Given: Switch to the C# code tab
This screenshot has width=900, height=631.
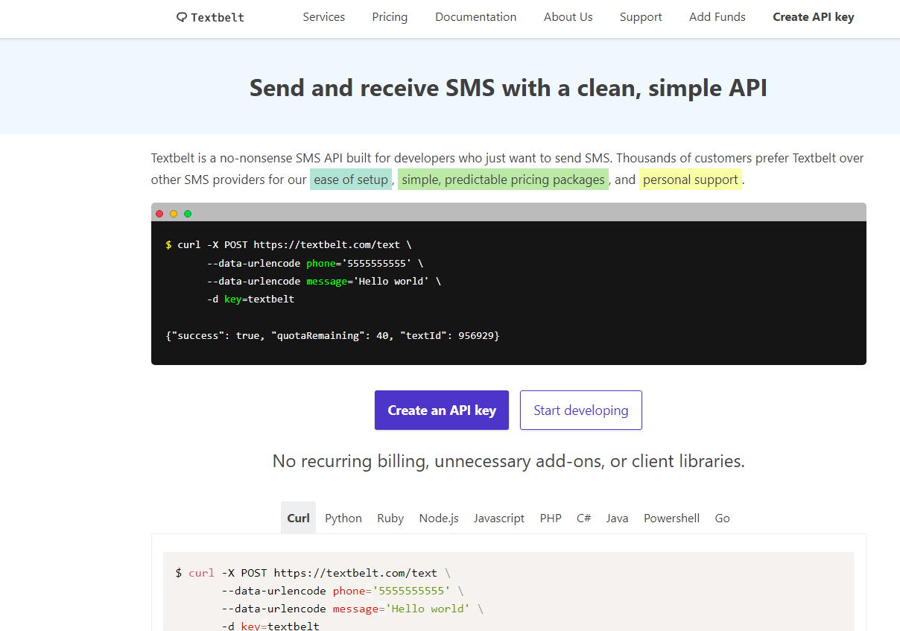Looking at the screenshot, I should point(583,518).
